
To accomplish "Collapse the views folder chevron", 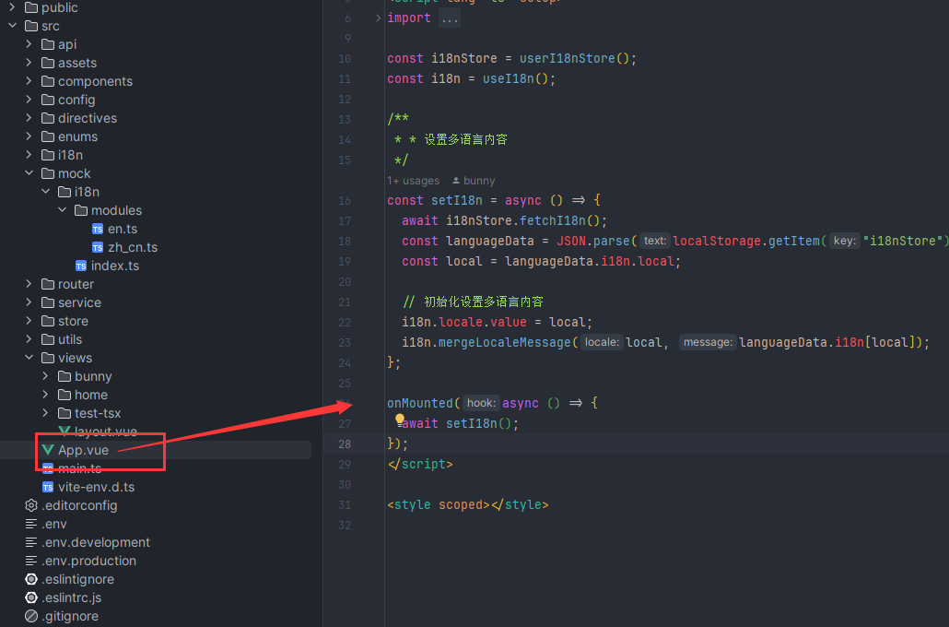I will point(29,358).
